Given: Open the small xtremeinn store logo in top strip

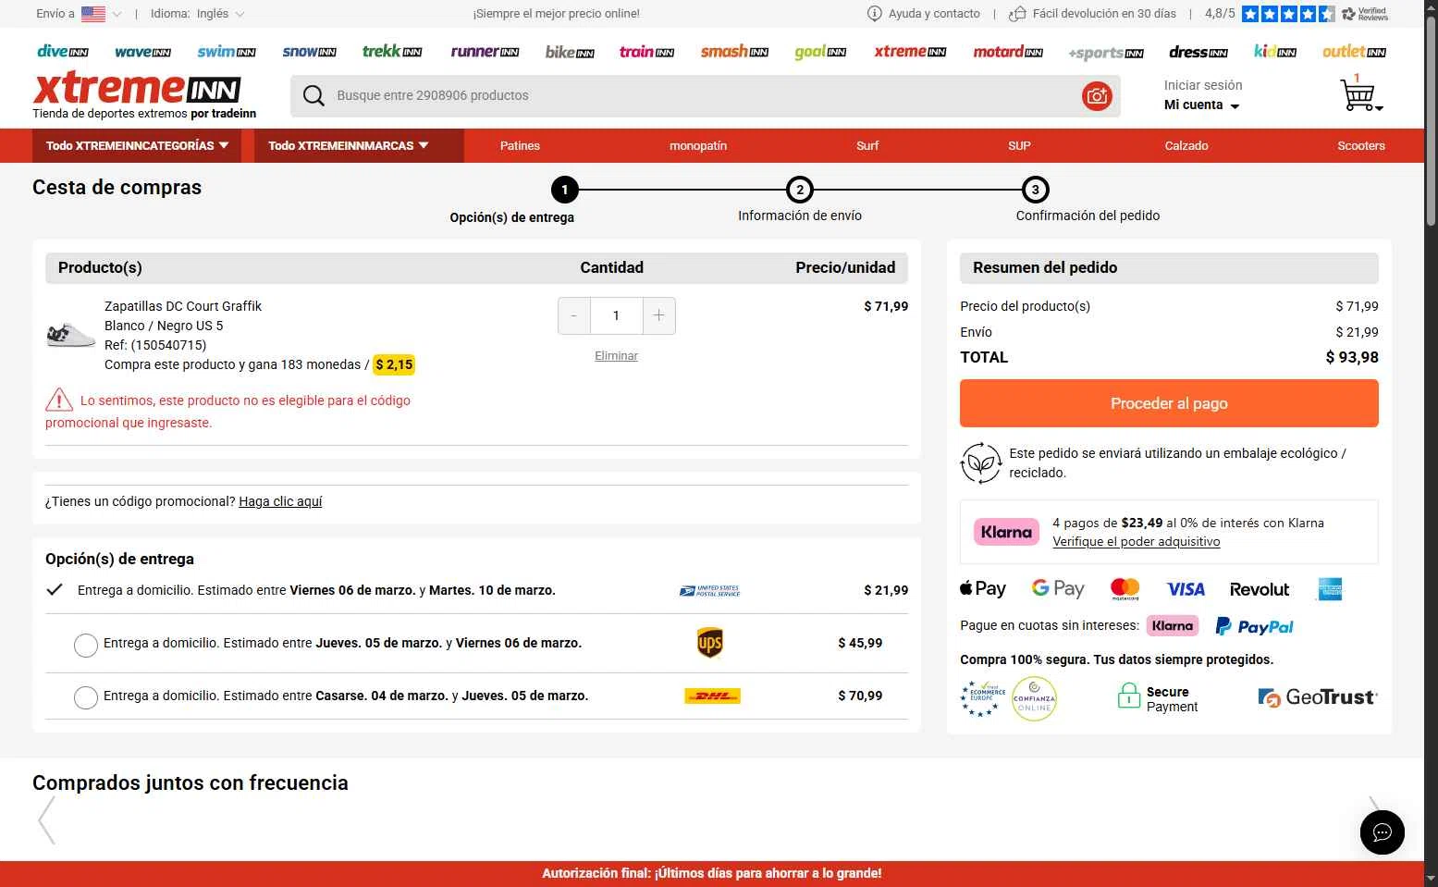Looking at the screenshot, I should pyautogui.click(x=910, y=52).
